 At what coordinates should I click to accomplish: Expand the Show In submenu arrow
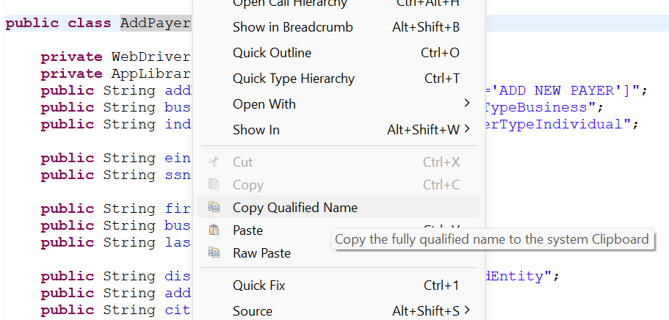coord(467,130)
